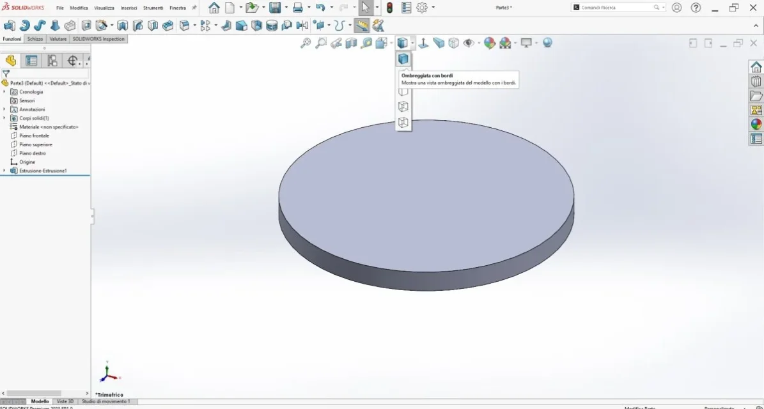Open the Modifica menu
The image size is (764, 409).
(x=79, y=8)
